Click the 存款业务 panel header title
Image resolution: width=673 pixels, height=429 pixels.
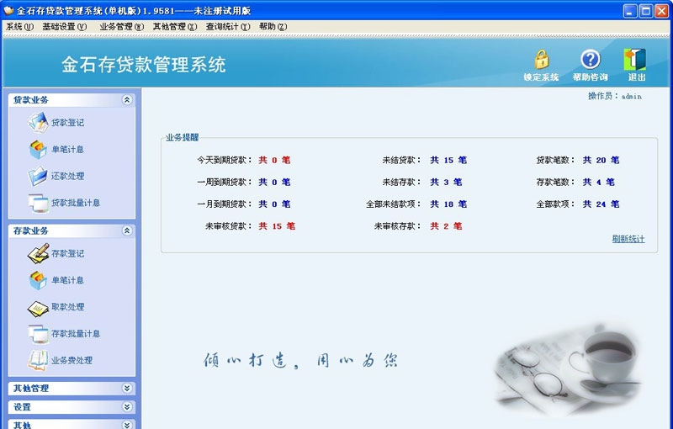31,230
